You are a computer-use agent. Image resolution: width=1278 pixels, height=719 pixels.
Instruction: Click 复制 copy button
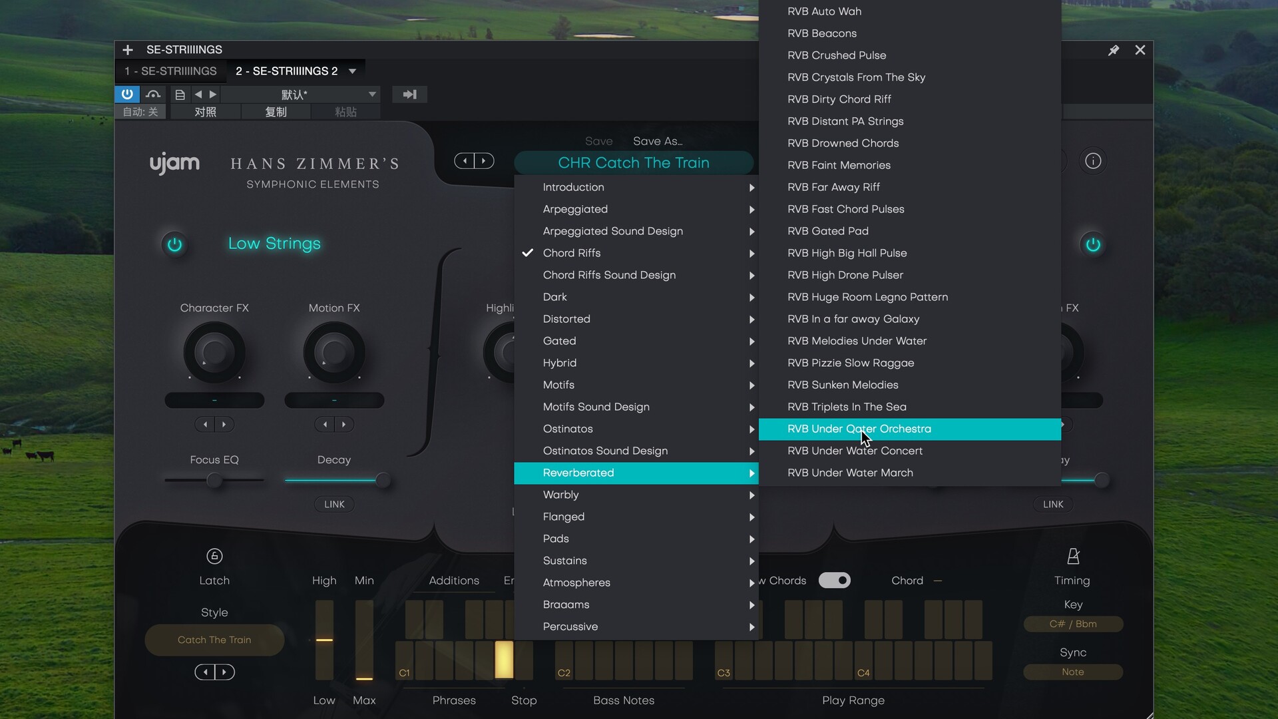[276, 113]
